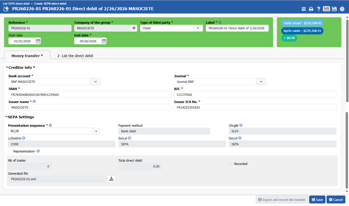This screenshot has width=349, height=206.
Task: Click the print icon in header
Action: (x=311, y=9)
